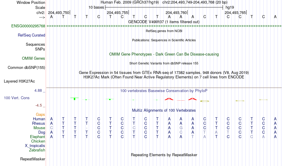Click 'Short Genetic Variants from dbSNP release 155'
The width and height of the screenshot is (282, 166).
coord(164,63)
